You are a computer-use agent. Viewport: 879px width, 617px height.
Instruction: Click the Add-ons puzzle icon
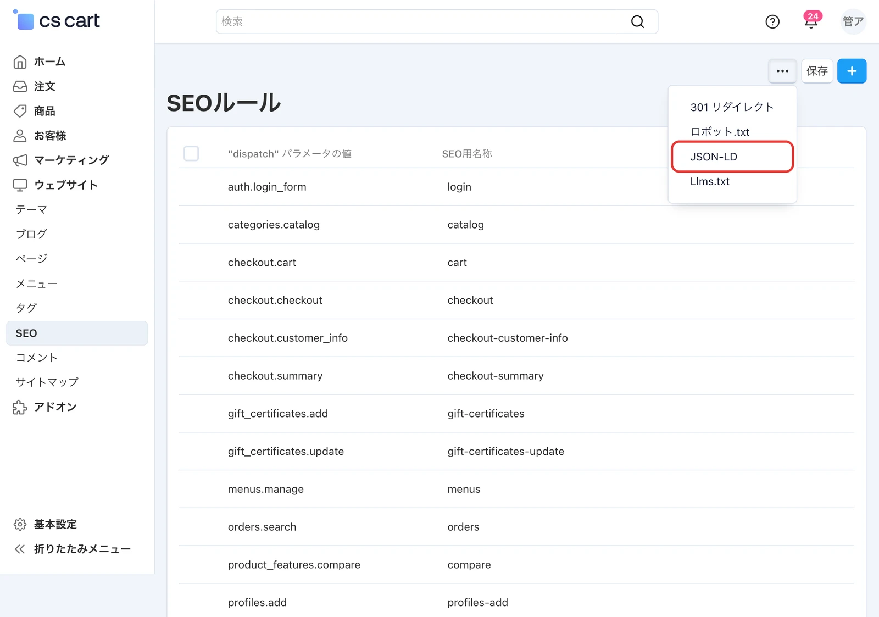coord(20,407)
